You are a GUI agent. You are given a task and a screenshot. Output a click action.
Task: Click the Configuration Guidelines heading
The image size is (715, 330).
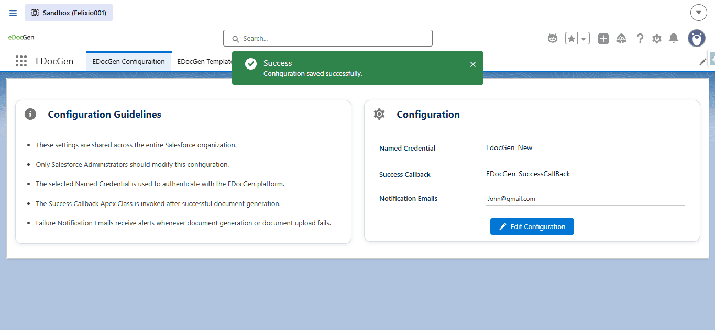click(105, 114)
